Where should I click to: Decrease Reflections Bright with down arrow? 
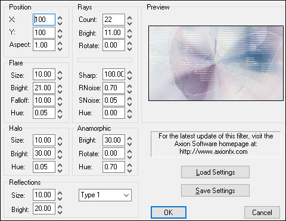pyautogui.click(x=60, y=212)
